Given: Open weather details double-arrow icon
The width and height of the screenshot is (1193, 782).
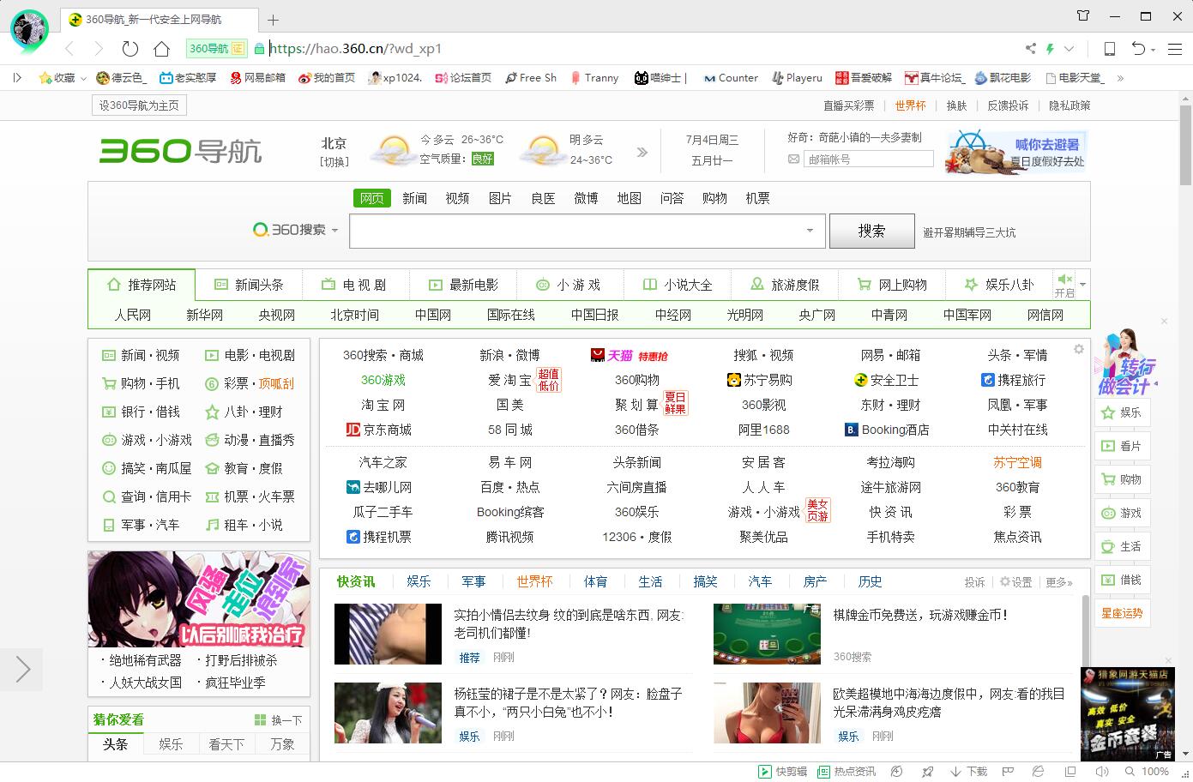Looking at the screenshot, I should pos(642,152).
